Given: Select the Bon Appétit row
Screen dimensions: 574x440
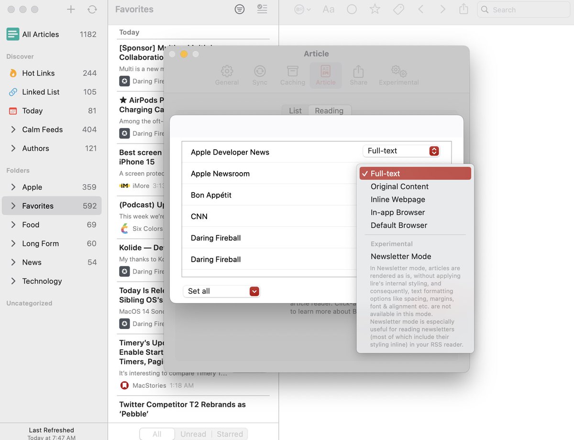Looking at the screenshot, I should 269,195.
